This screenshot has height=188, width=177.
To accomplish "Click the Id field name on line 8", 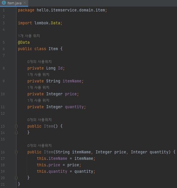I will 60,68.
